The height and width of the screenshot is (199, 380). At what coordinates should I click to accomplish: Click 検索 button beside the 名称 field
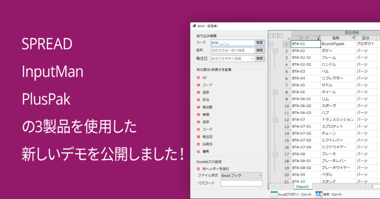point(260,50)
